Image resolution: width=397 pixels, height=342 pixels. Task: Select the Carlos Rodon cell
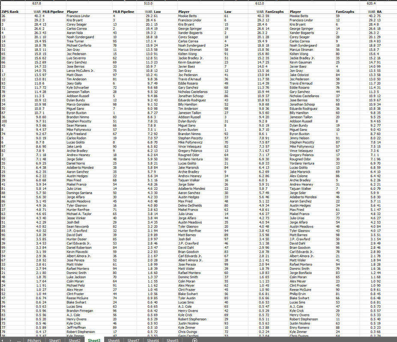click(x=89, y=138)
